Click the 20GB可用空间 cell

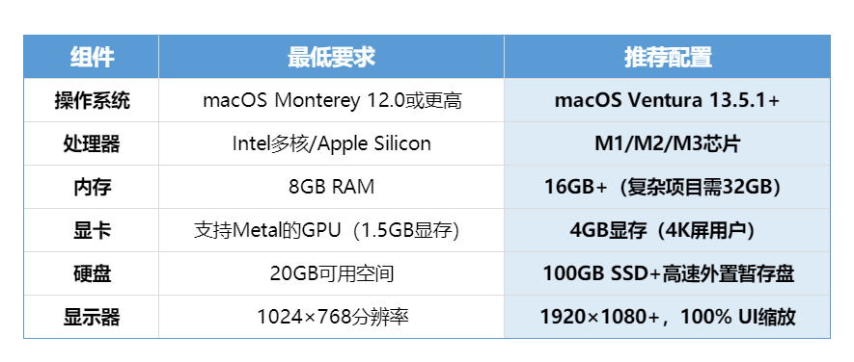click(331, 273)
